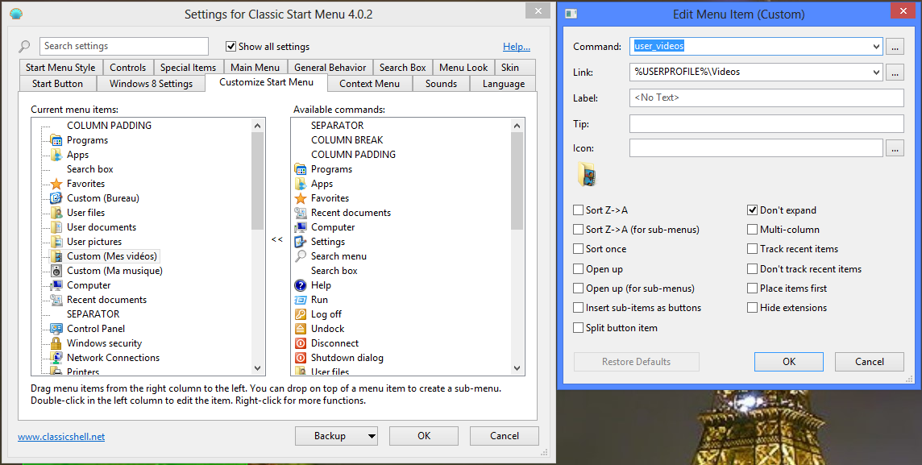Select the Control Panel icon in current menu

[56, 329]
